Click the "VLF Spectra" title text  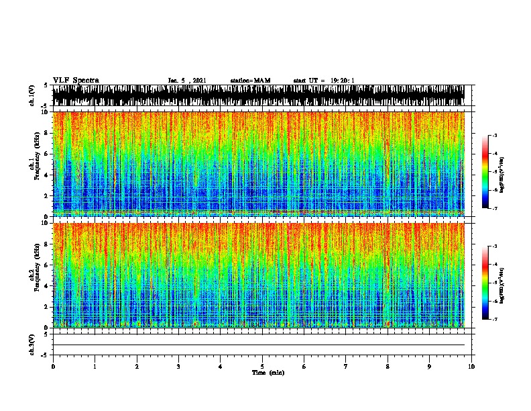pos(76,81)
